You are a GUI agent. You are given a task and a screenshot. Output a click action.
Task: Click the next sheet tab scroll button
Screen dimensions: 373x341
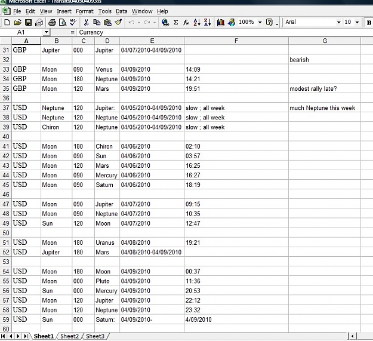click(x=18, y=336)
